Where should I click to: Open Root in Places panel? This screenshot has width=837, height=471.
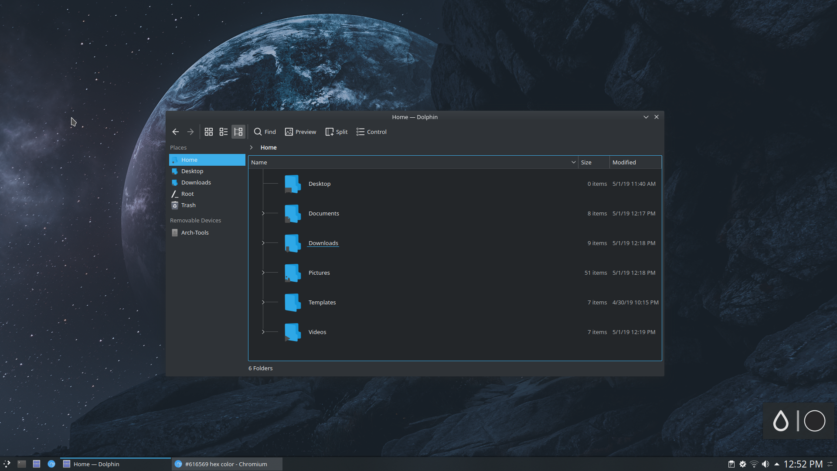click(x=207, y=194)
